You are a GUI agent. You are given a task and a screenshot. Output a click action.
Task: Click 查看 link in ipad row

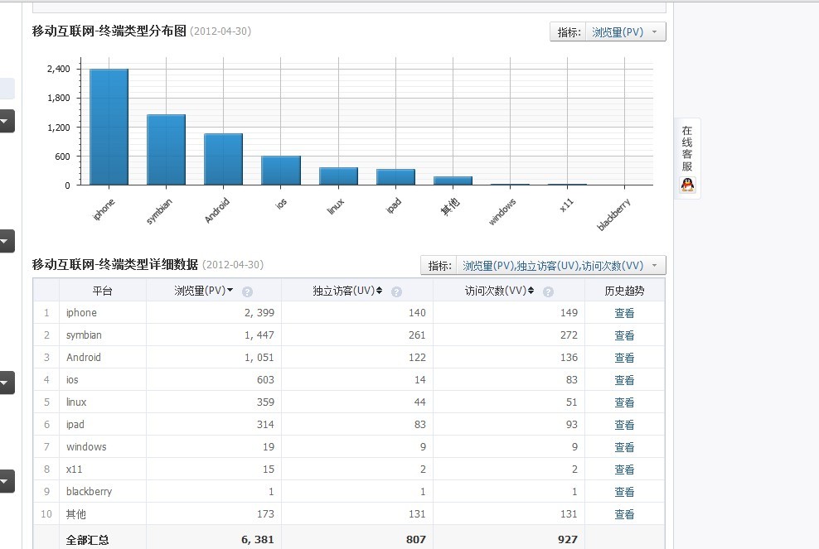click(x=624, y=426)
